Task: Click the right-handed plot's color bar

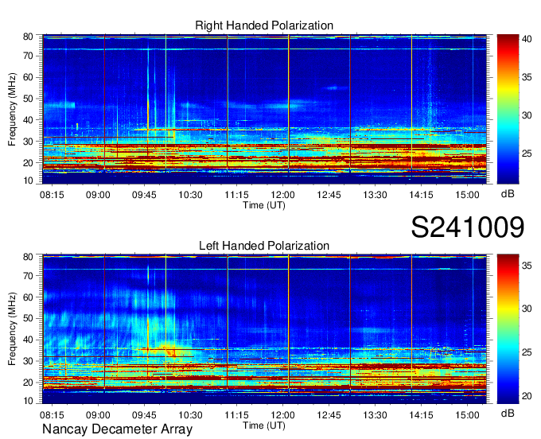Action: tap(508, 109)
